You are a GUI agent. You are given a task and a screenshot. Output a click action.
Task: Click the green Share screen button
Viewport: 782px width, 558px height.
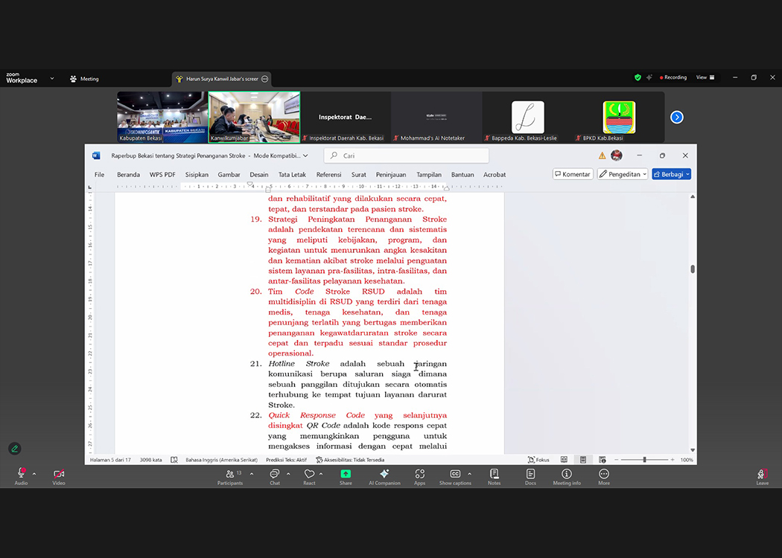[346, 475]
